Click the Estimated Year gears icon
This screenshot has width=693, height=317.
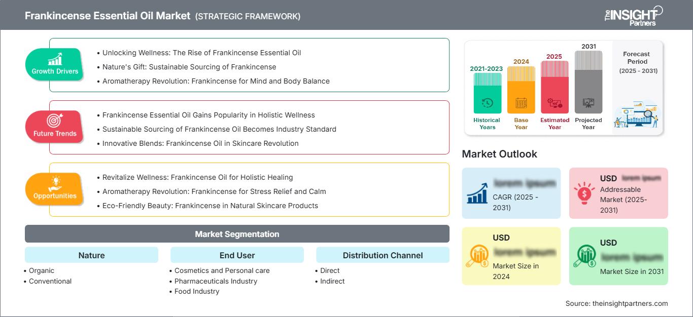point(555,103)
